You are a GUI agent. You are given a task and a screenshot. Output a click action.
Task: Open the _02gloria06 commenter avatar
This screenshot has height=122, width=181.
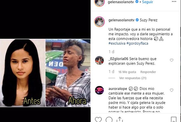(x=99, y=60)
